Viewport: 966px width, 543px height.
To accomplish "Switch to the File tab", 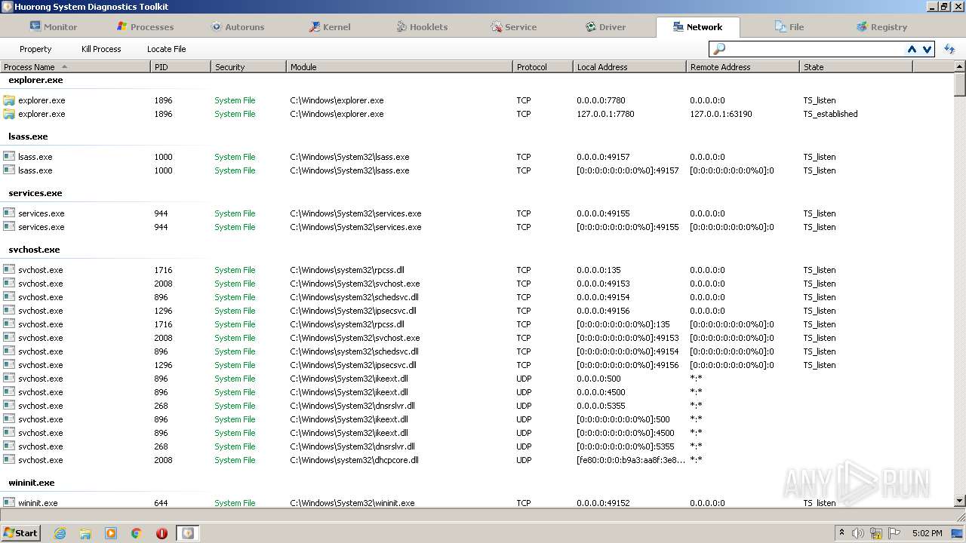I will tap(789, 27).
